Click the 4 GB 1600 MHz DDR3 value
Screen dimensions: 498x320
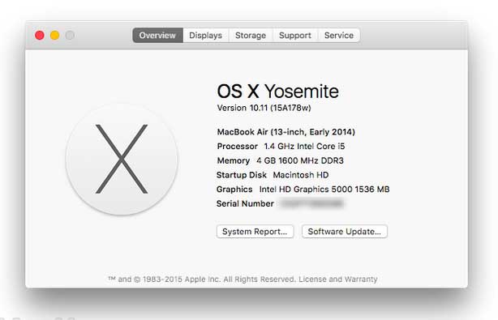(x=300, y=160)
